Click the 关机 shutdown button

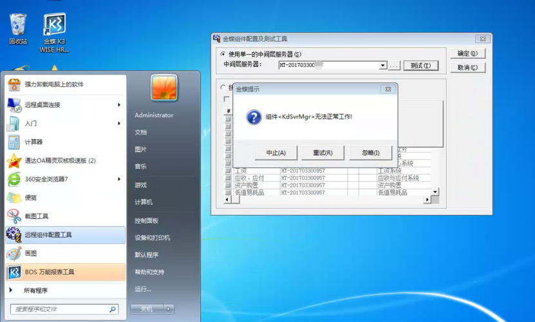tap(147, 309)
